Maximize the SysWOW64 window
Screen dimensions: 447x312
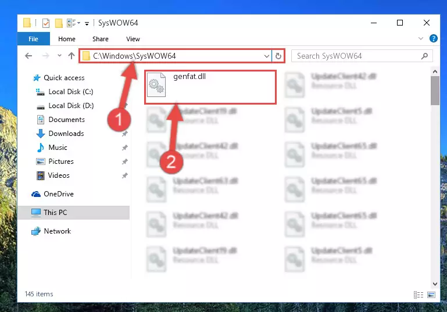tap(400, 23)
